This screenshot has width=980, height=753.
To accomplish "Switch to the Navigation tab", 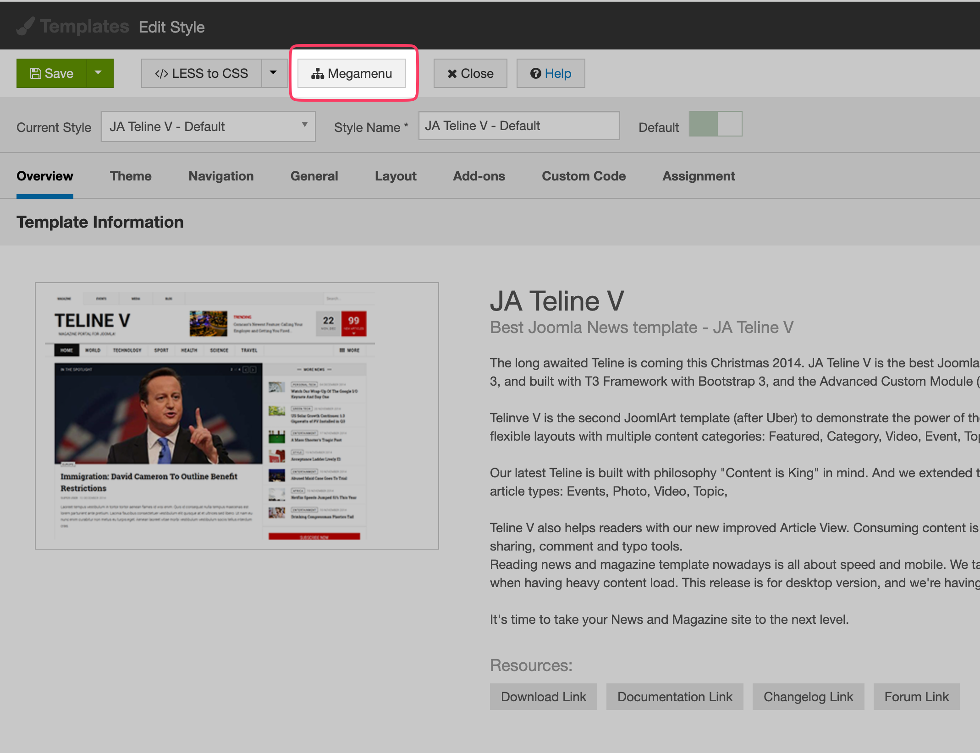I will coord(221,176).
